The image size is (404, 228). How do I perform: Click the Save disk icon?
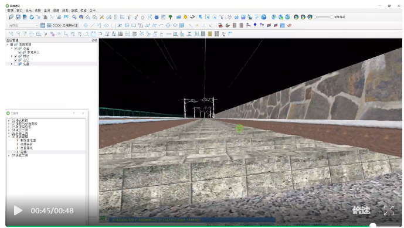(x=18, y=17)
